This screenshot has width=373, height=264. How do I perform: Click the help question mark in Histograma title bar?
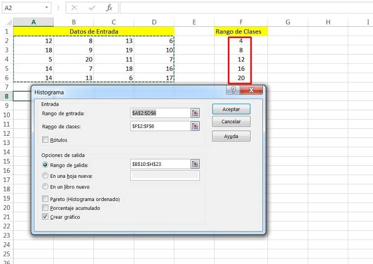(233, 90)
